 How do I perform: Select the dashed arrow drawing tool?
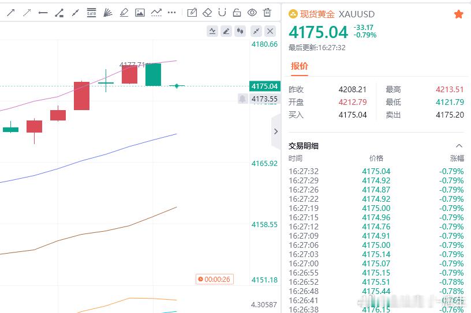point(27,13)
